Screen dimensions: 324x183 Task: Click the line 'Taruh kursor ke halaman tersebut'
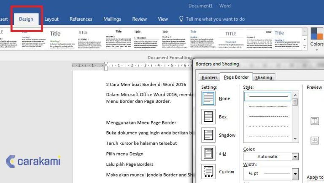tap(142, 143)
